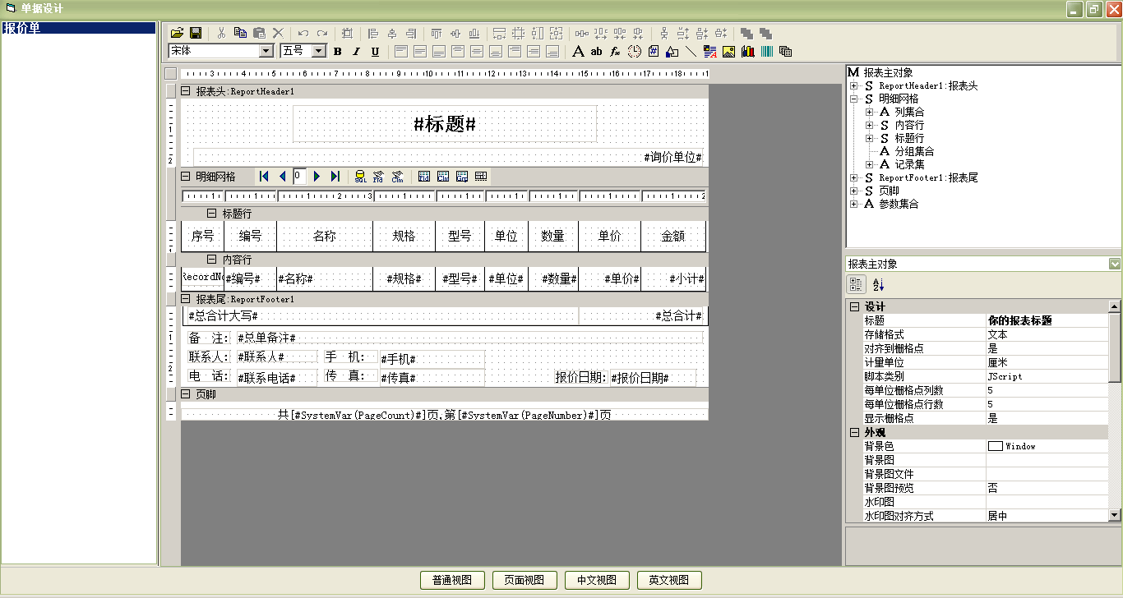Expand the ReportHeader1:报表头 tree node
This screenshot has width=1123, height=598.
coord(854,86)
